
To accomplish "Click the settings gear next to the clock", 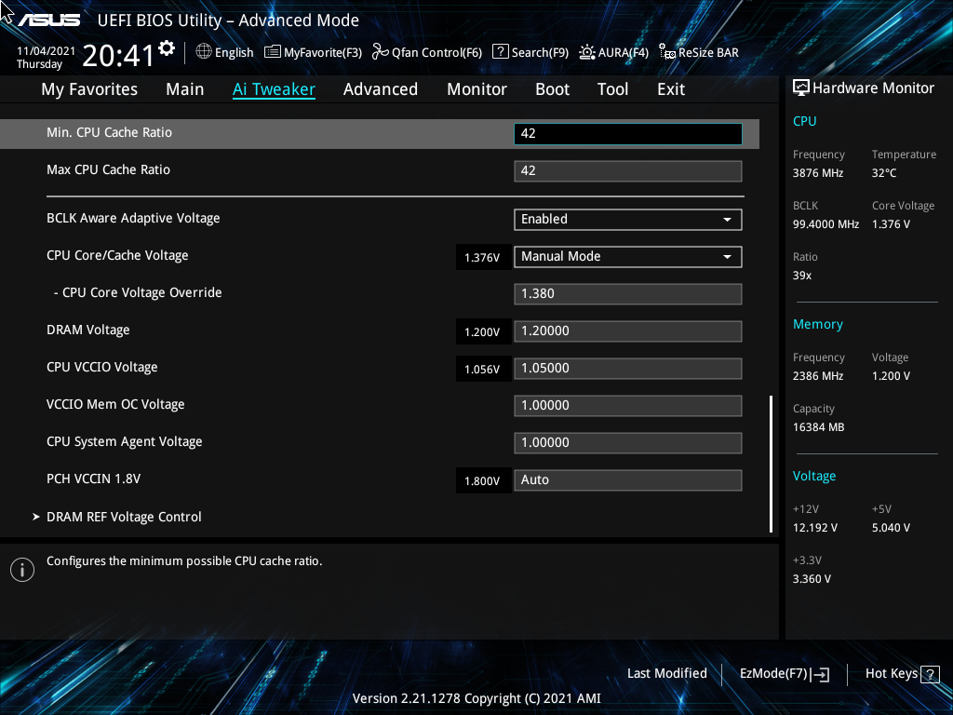I will click(166, 48).
